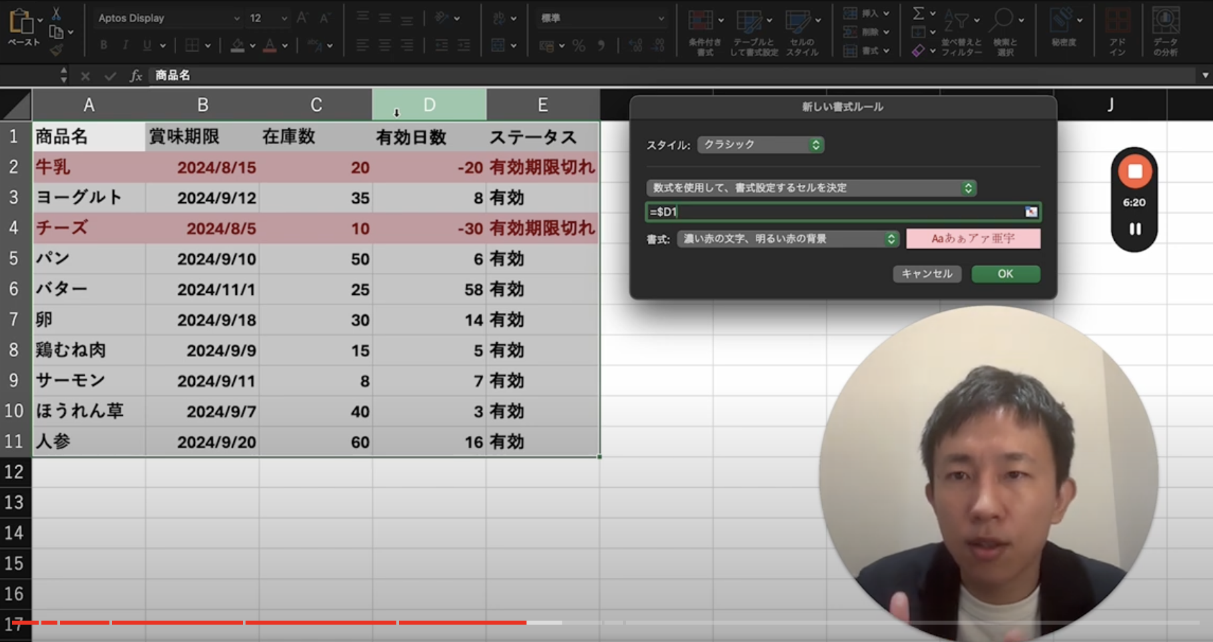Viewport: 1213px width, 642px height.
Task: Click the Format Painter brush icon
Action: click(x=57, y=49)
